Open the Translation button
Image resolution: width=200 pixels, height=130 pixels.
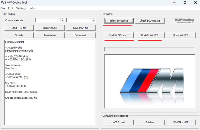click(50, 35)
